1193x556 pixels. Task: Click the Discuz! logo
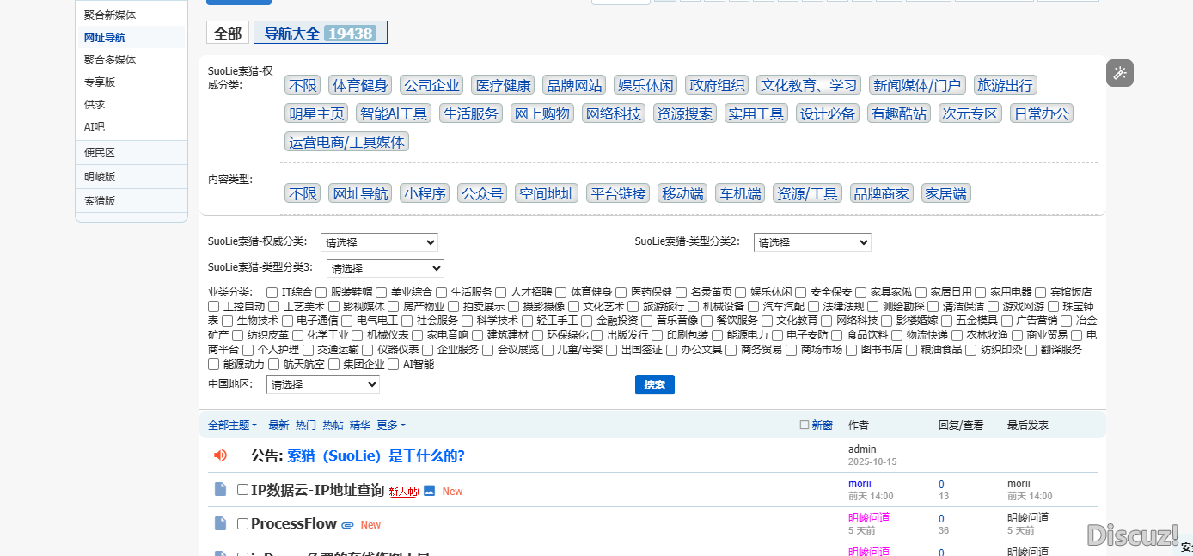tap(1132, 535)
